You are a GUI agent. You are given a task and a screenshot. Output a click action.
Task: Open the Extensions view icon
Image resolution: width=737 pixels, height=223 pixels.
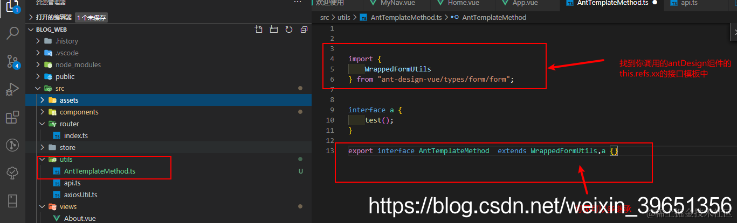point(12,117)
